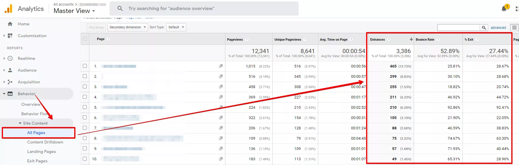The image size is (519, 165).
Task: Click the Pageviews help question mark
Action: coord(247,39)
